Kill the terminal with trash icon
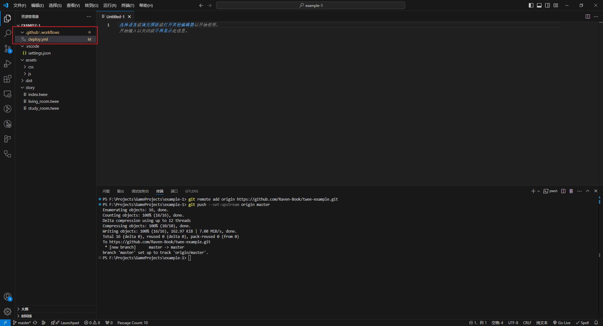 571,191
